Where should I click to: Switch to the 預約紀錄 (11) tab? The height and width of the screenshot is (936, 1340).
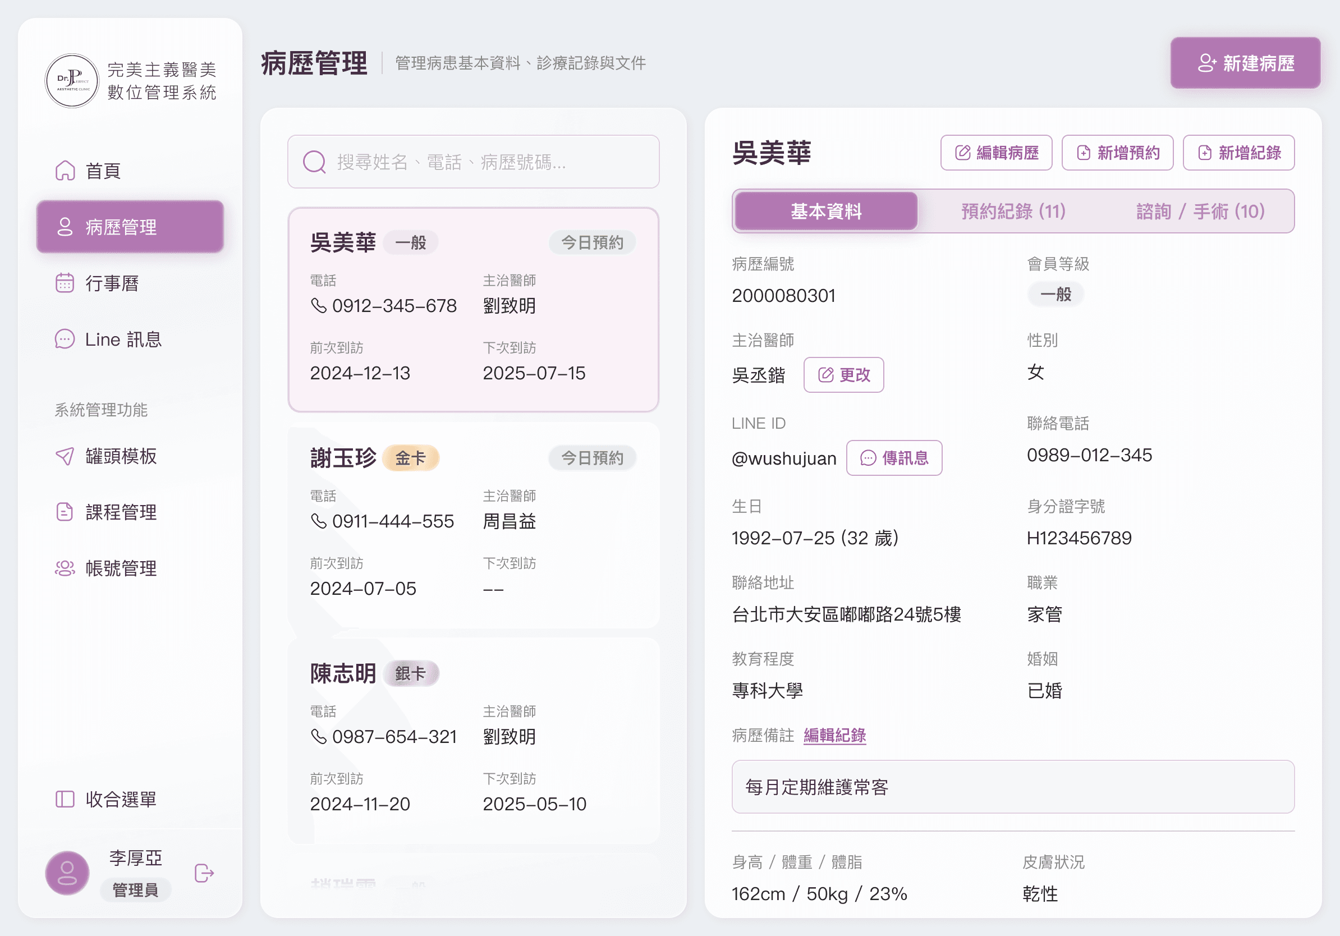pos(1013,211)
